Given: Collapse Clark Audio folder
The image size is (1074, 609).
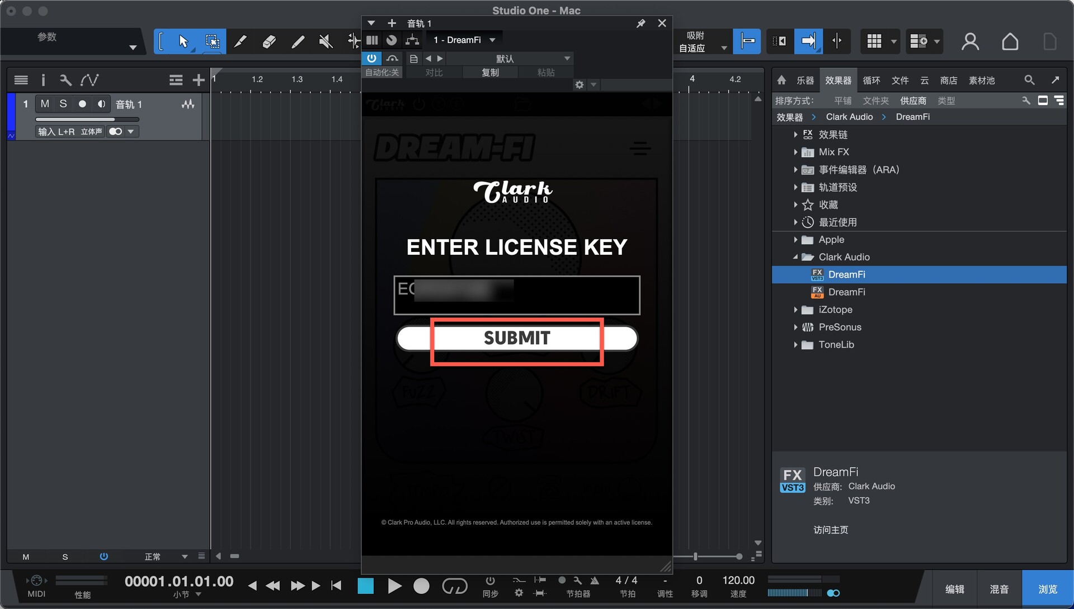Looking at the screenshot, I should click(795, 257).
